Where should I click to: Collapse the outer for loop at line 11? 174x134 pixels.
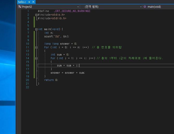coord(36,47)
